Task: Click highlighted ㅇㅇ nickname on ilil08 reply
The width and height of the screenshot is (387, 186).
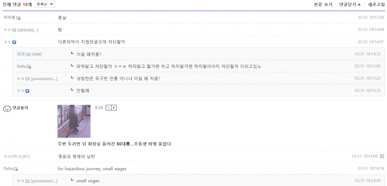Action: pos(21,54)
